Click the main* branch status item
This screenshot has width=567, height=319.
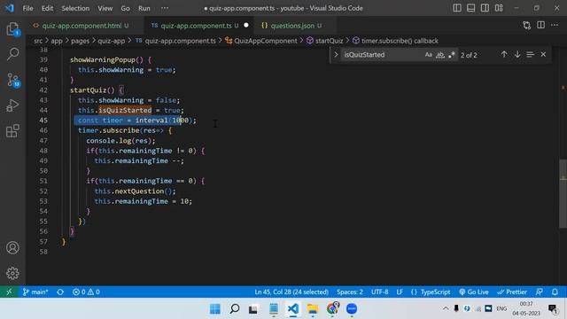point(35,292)
